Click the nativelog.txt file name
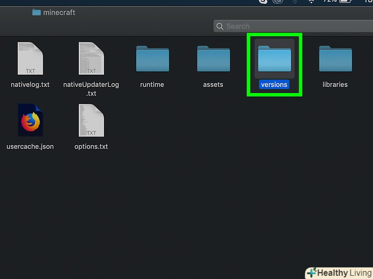The image size is (373, 279). click(x=30, y=85)
